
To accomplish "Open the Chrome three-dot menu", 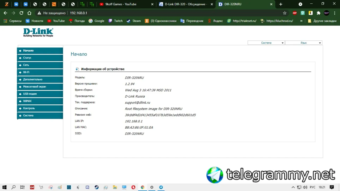I will (334, 13).
